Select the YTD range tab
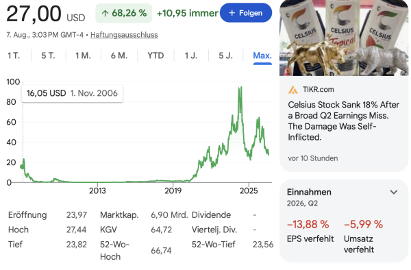This screenshot has width=411, height=270. pyautogui.click(x=155, y=56)
